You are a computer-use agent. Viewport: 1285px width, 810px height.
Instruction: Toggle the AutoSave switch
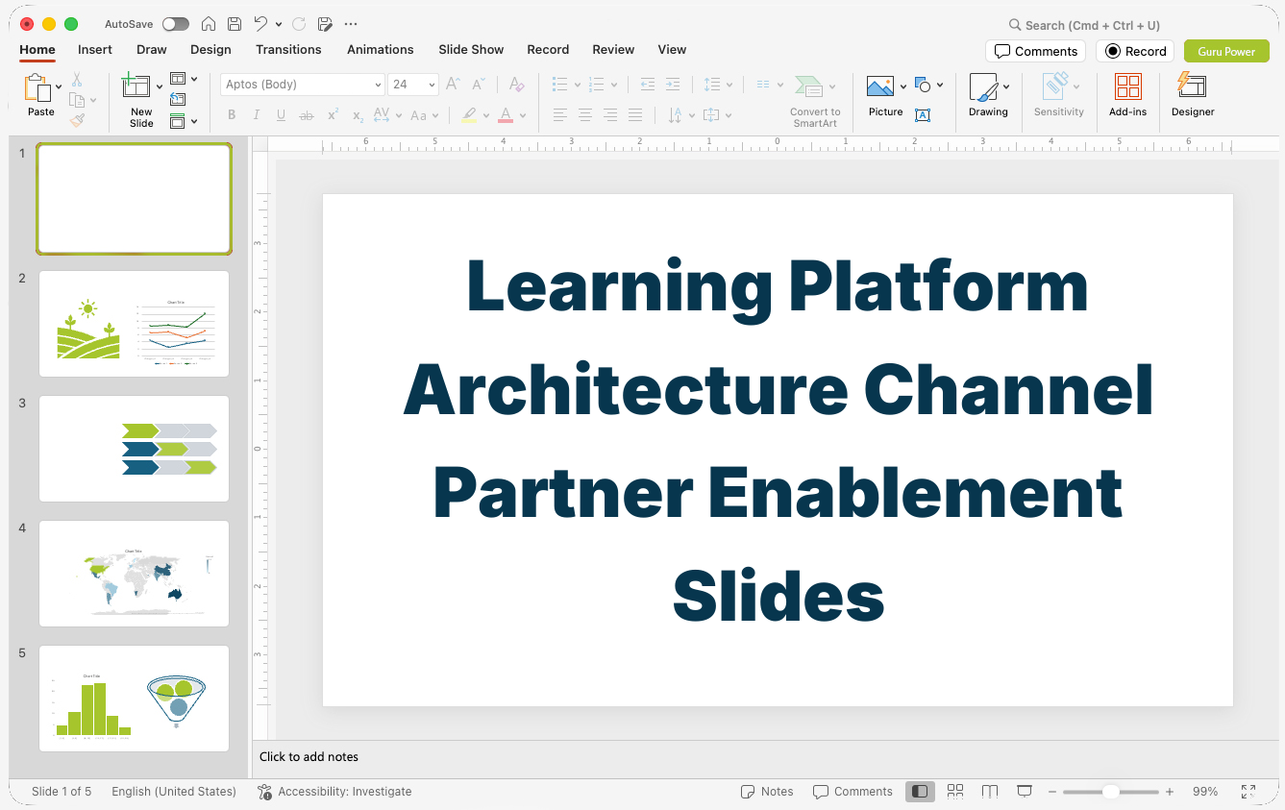pyautogui.click(x=176, y=24)
